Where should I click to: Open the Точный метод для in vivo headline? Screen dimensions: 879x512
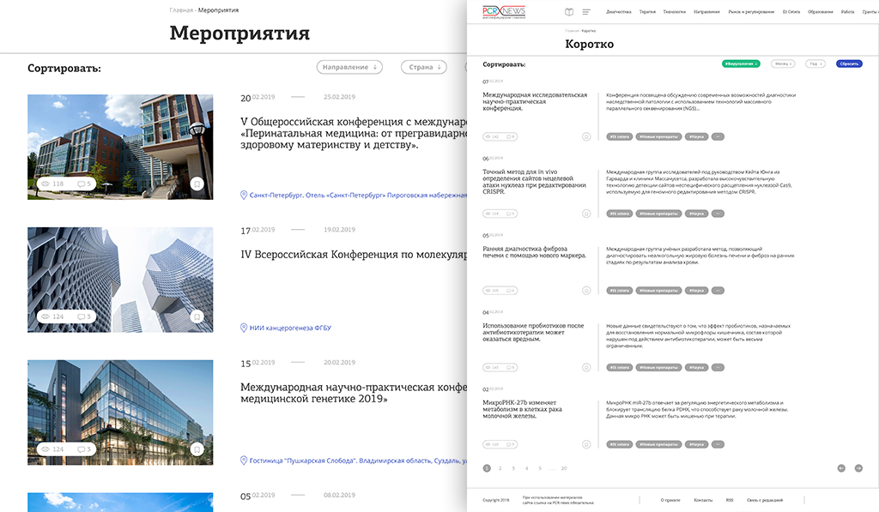(534, 182)
